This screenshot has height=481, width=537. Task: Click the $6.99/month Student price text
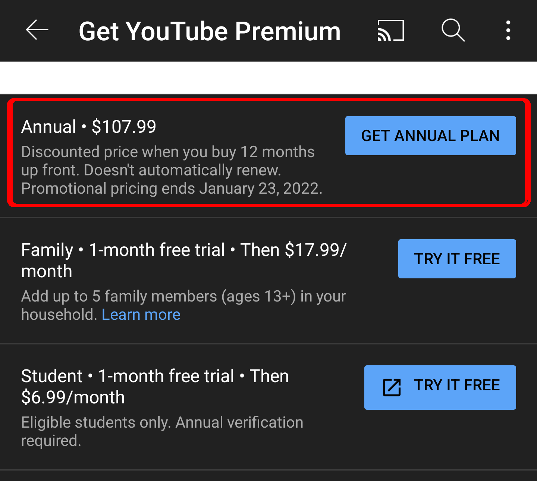73,397
